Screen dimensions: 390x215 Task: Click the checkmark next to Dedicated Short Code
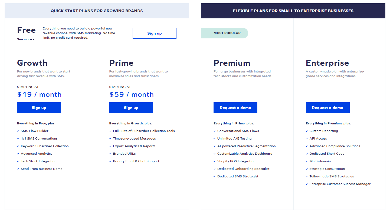coord(307,154)
